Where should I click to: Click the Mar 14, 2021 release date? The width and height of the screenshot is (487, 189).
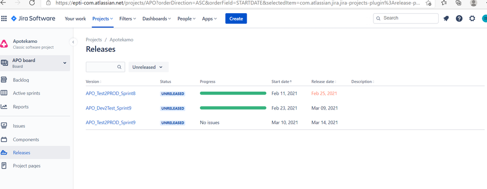325,123
